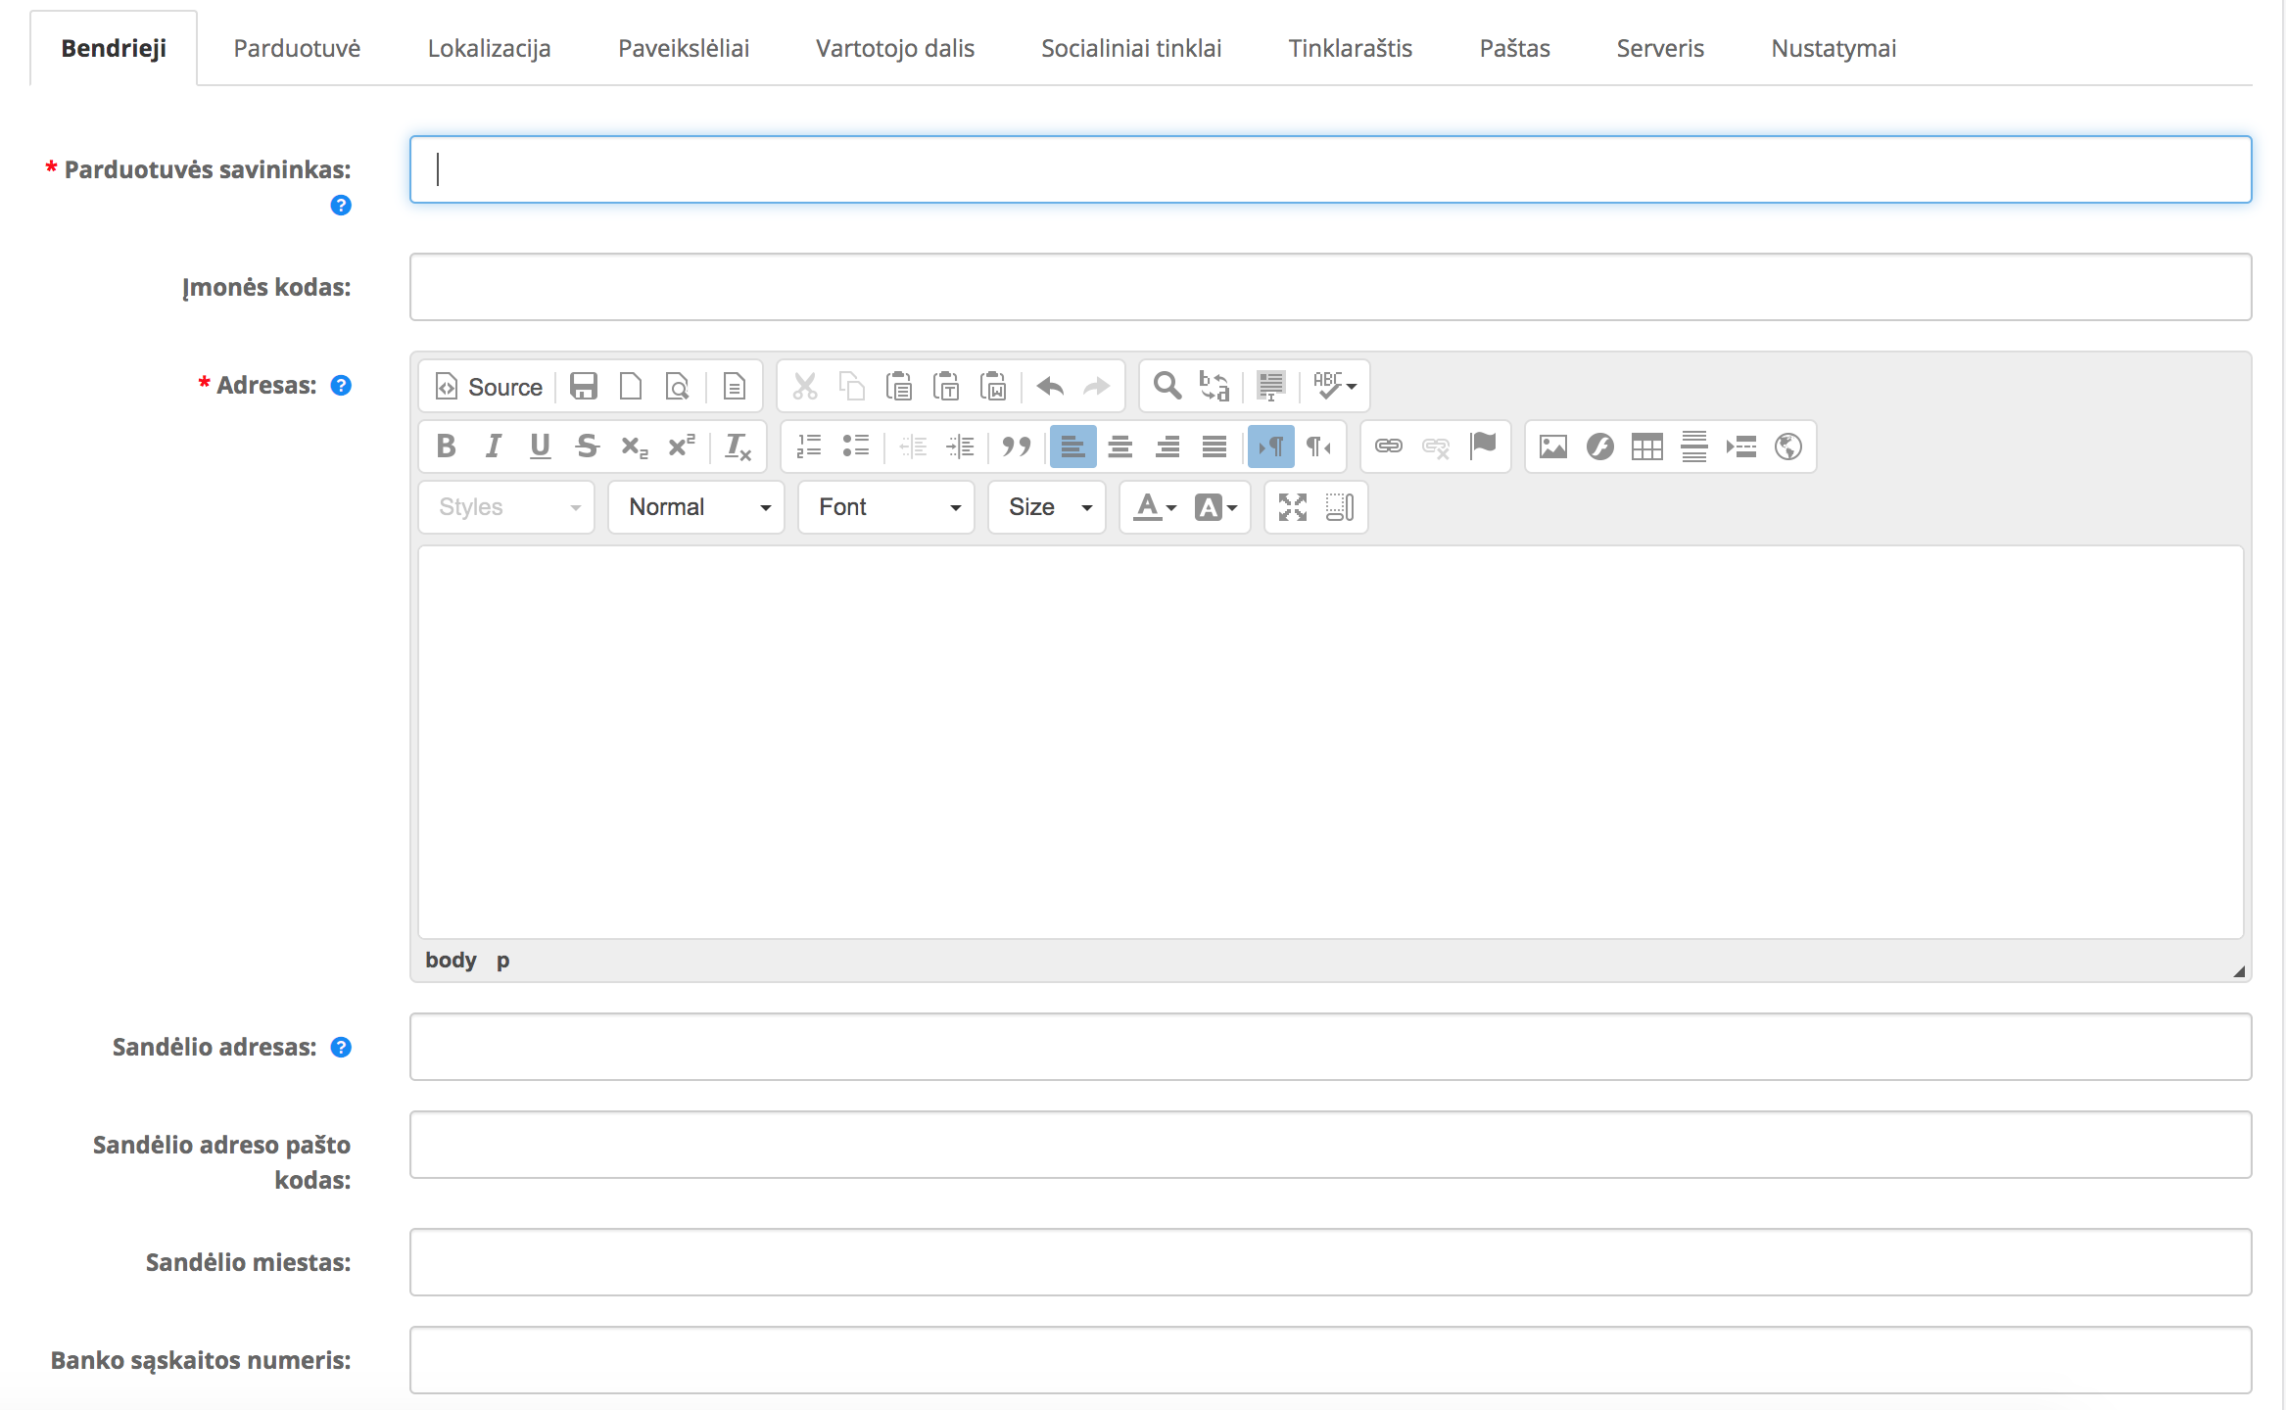Viewport: 2286px width, 1410px height.
Task: Click the Justify alignment icon
Action: click(x=1214, y=447)
